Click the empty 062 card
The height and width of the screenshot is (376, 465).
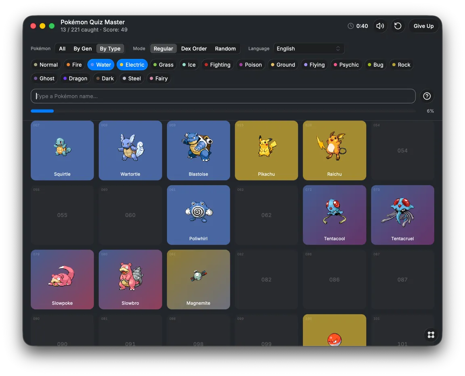(266, 215)
